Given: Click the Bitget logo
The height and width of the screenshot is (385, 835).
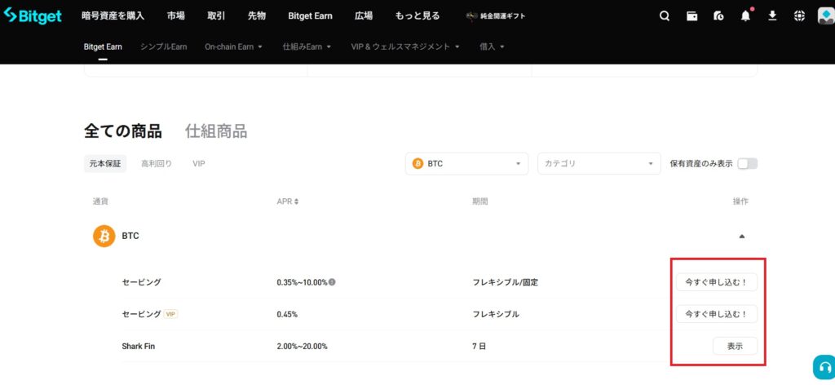Looking at the screenshot, I should tap(33, 15).
